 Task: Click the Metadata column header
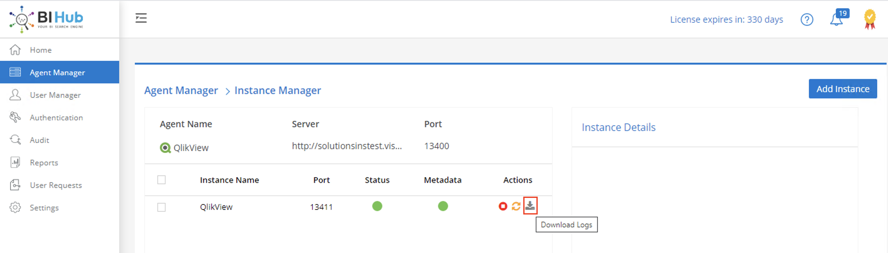click(443, 180)
